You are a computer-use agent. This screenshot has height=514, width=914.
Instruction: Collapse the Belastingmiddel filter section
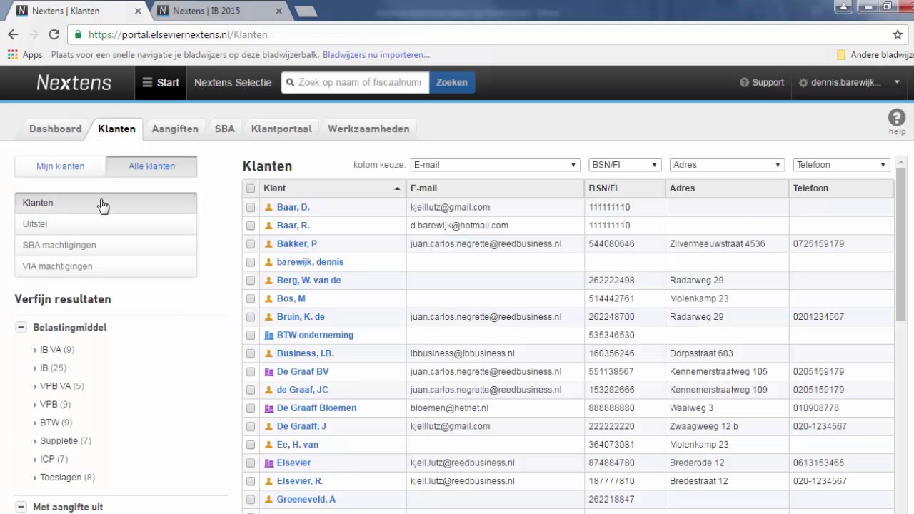21,328
